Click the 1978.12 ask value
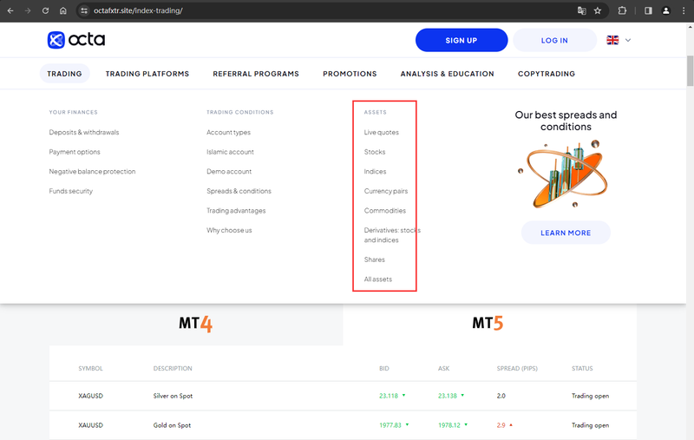The height and width of the screenshot is (440, 694). [449, 425]
